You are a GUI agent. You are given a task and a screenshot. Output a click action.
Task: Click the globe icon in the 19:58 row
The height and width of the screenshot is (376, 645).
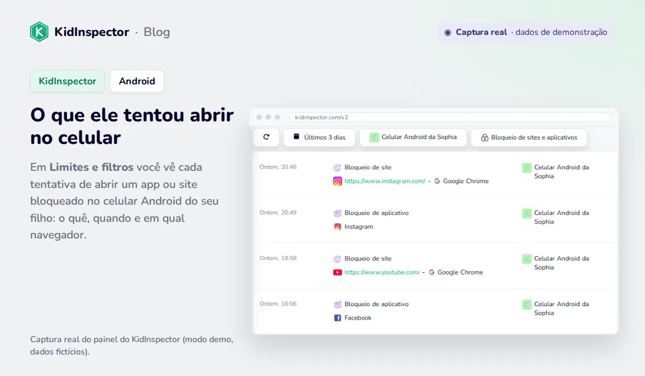(338, 259)
